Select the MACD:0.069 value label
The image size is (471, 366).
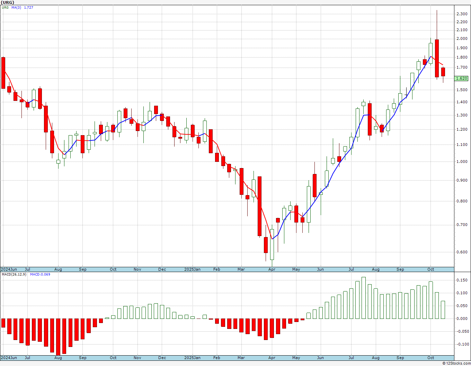tap(40, 274)
